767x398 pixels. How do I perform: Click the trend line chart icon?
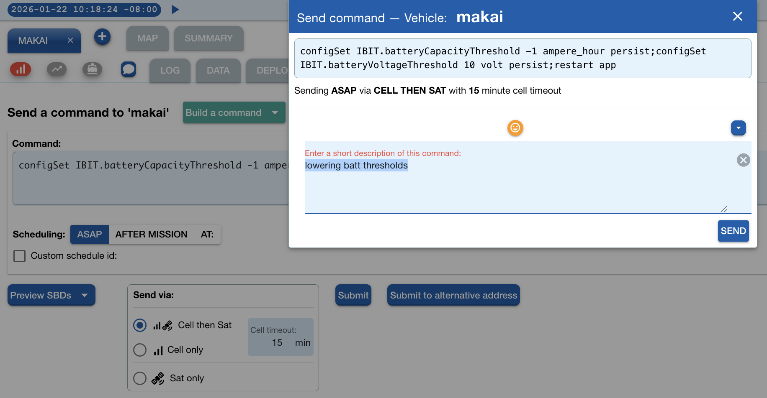pos(57,69)
